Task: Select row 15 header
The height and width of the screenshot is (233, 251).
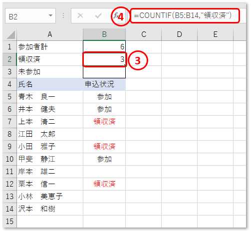Action: [x=9, y=222]
